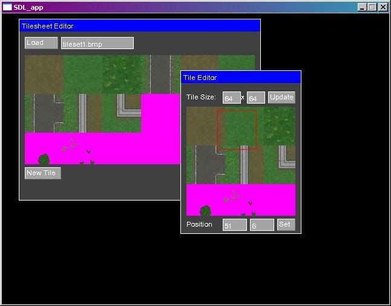Pick the vertical road tile in Tilesheet Editor
This screenshot has width=391, height=306.
160,74
